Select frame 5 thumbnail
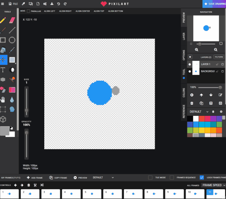Screen dimensions: 226x199 pyautogui.click(x=92, y=194)
